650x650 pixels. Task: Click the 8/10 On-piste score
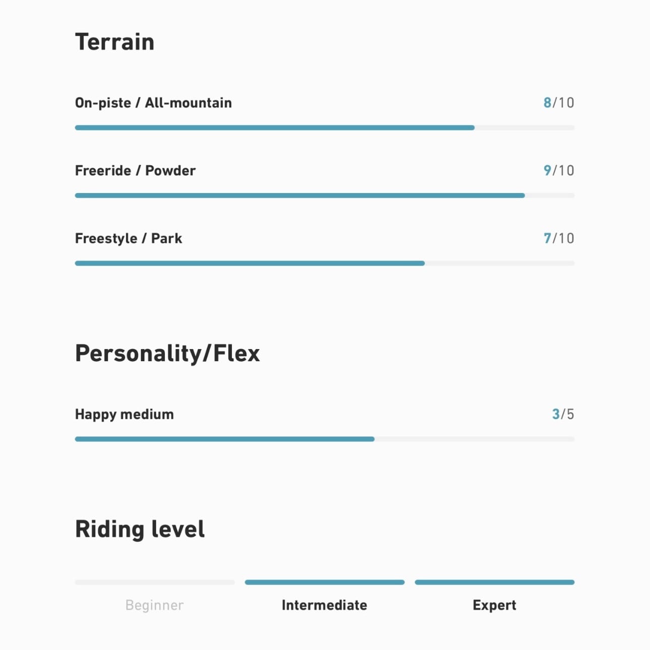coord(558,103)
